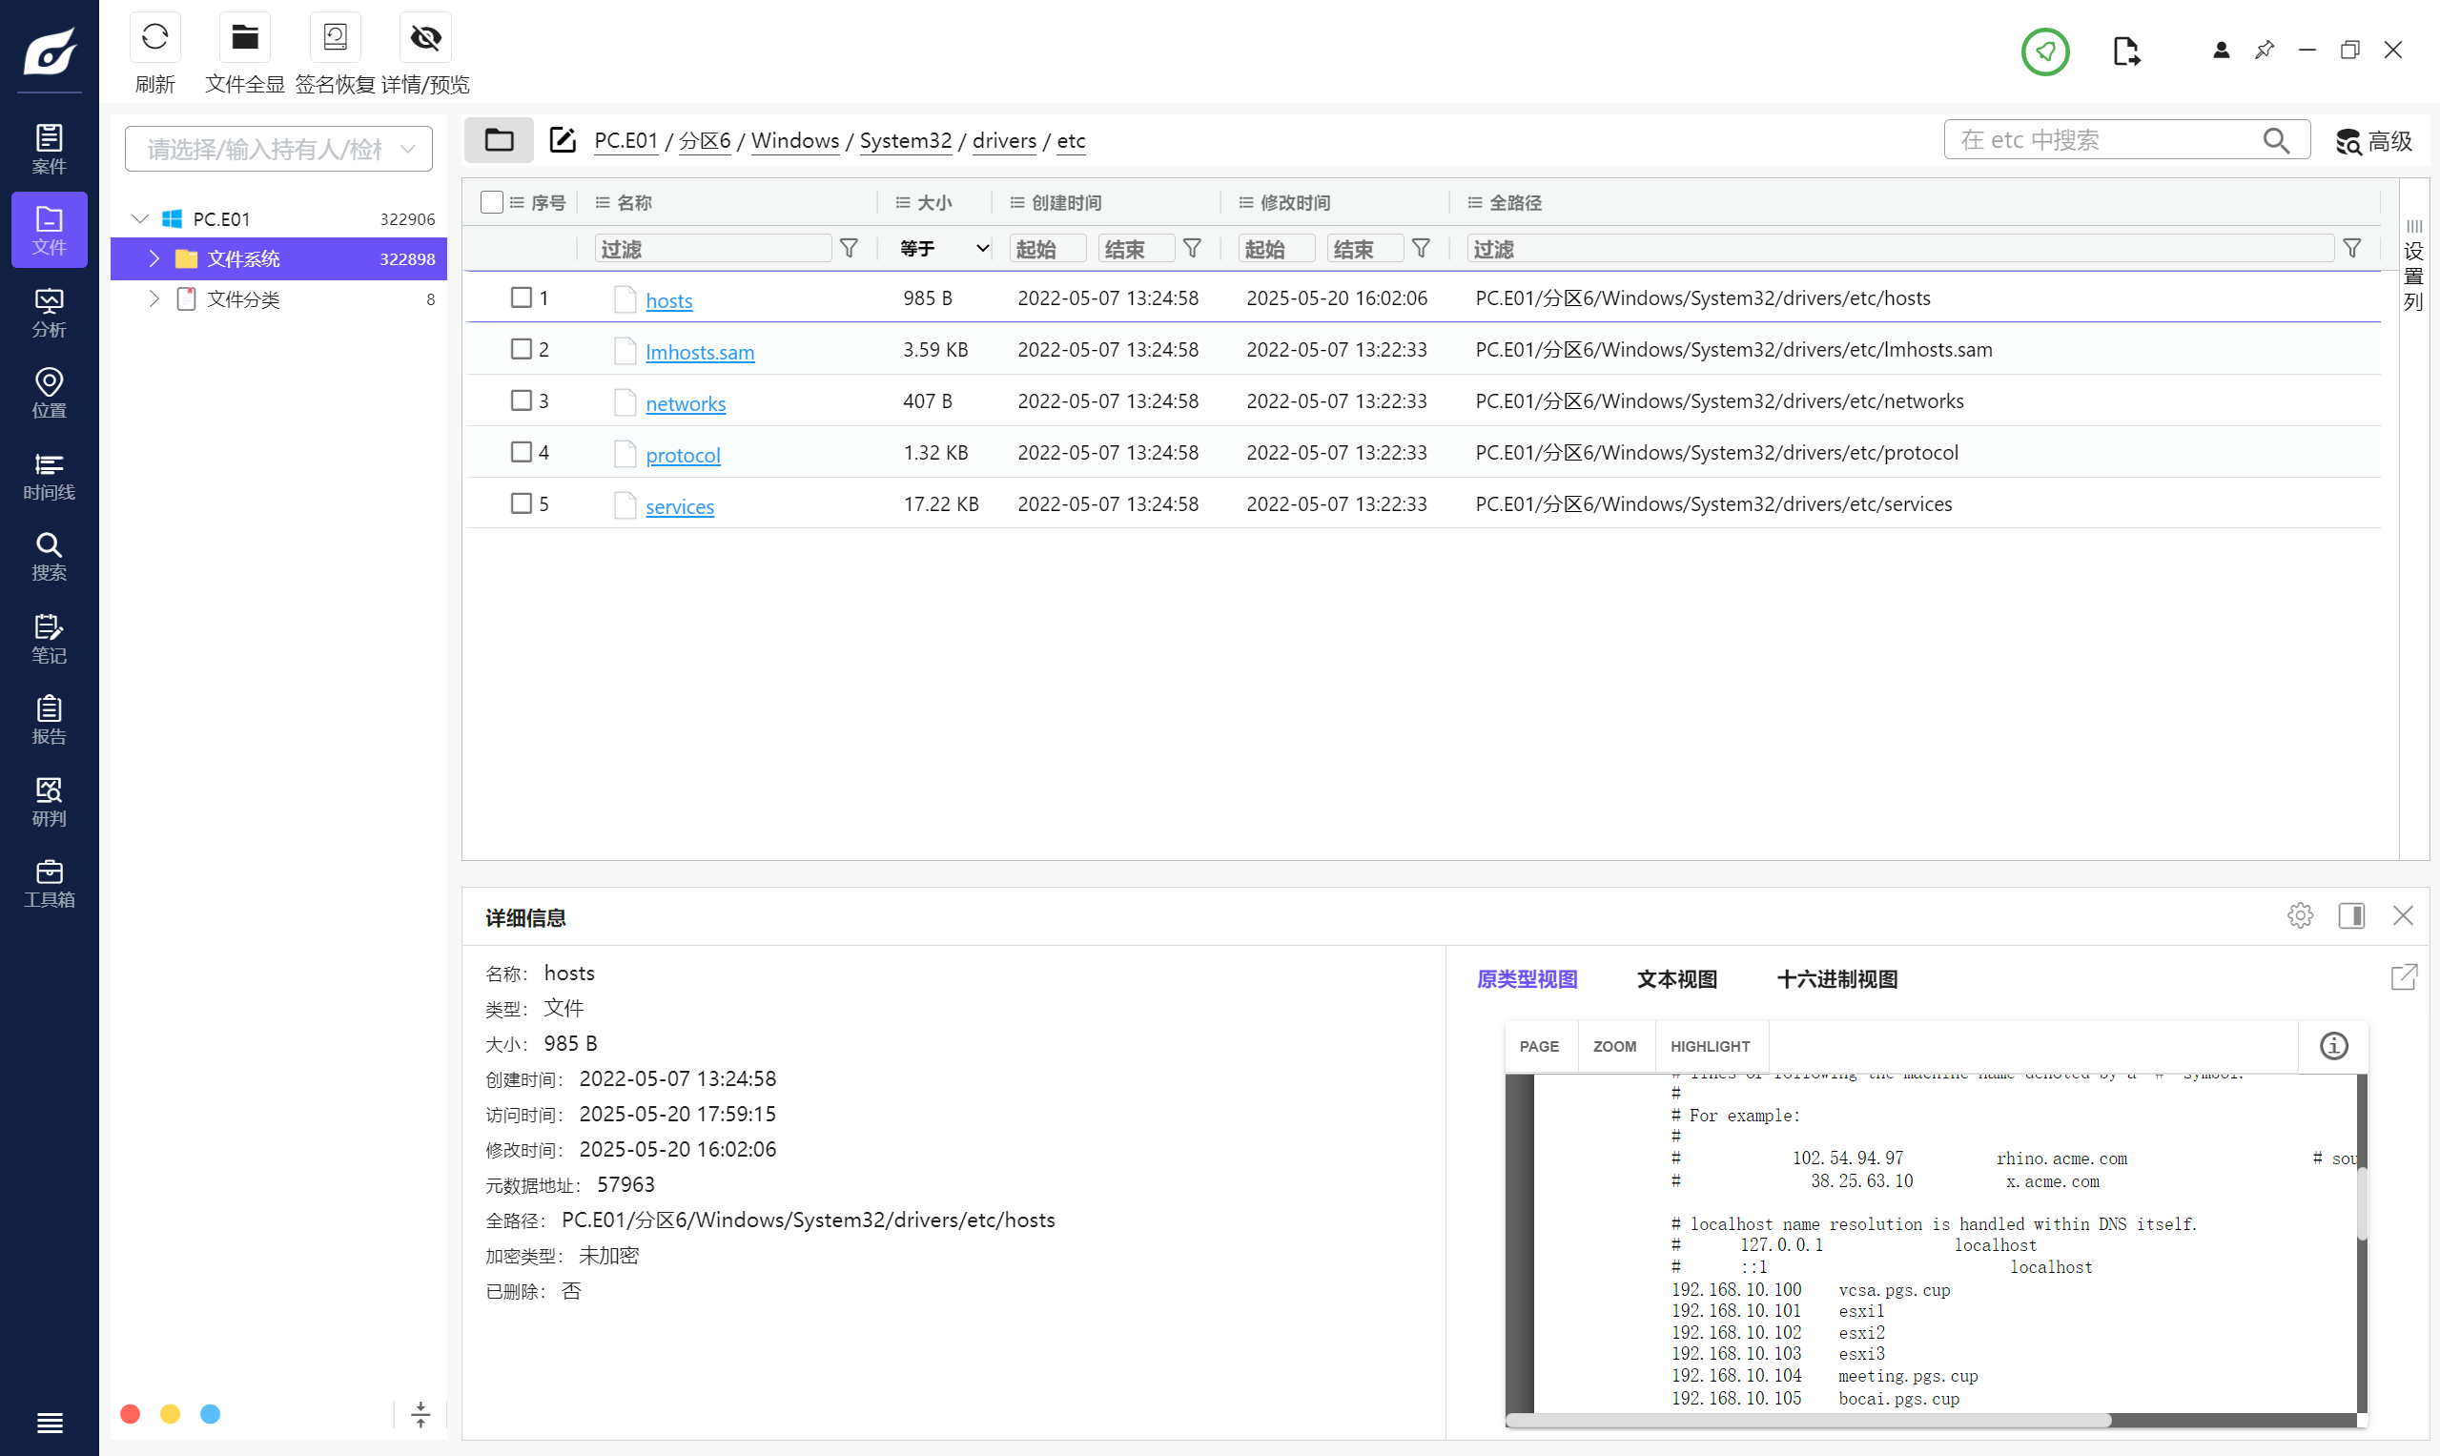Open the 等于 size filter dropdown
Viewport: 2440px width, 1456px height.
click(943, 248)
